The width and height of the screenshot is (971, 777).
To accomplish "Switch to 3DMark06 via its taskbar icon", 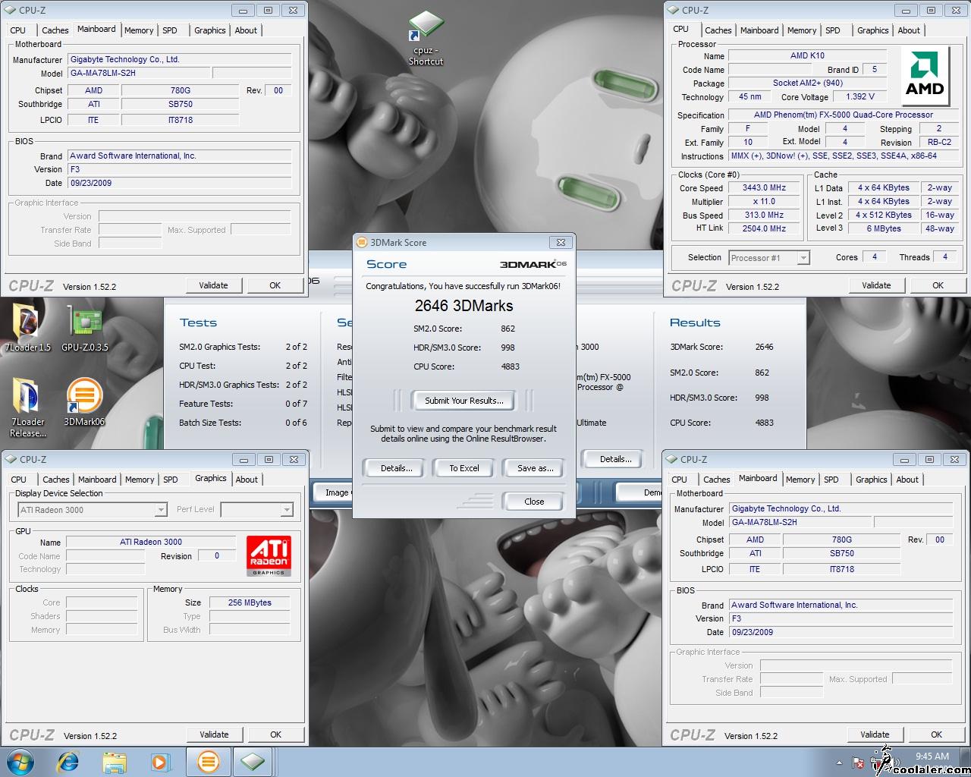I will click(x=208, y=761).
